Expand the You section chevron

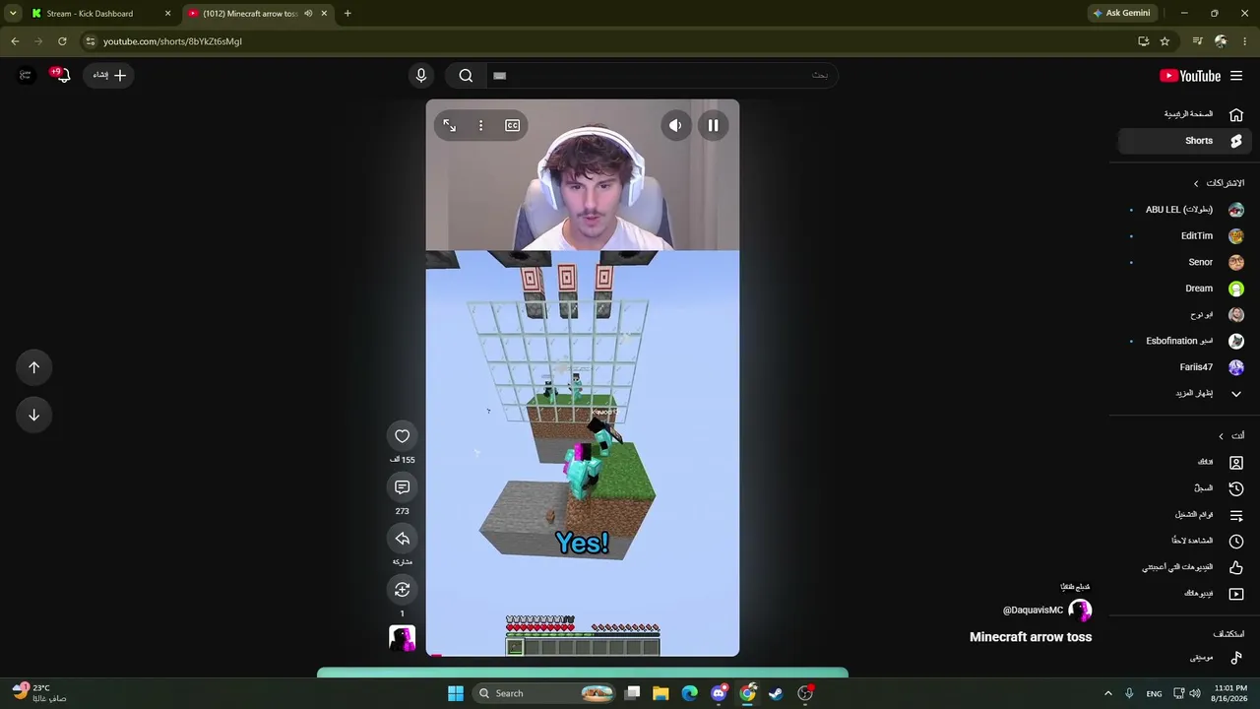(x=1221, y=436)
